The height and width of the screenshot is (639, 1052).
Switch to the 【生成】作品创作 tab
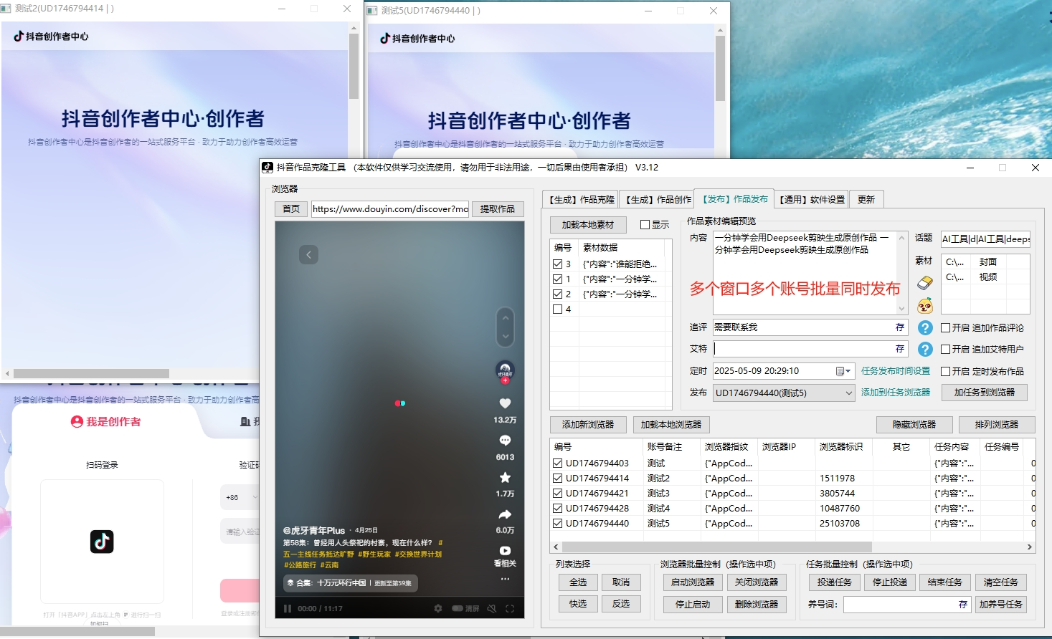(657, 199)
